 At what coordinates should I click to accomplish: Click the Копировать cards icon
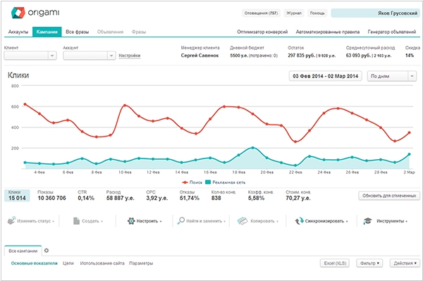click(243, 221)
